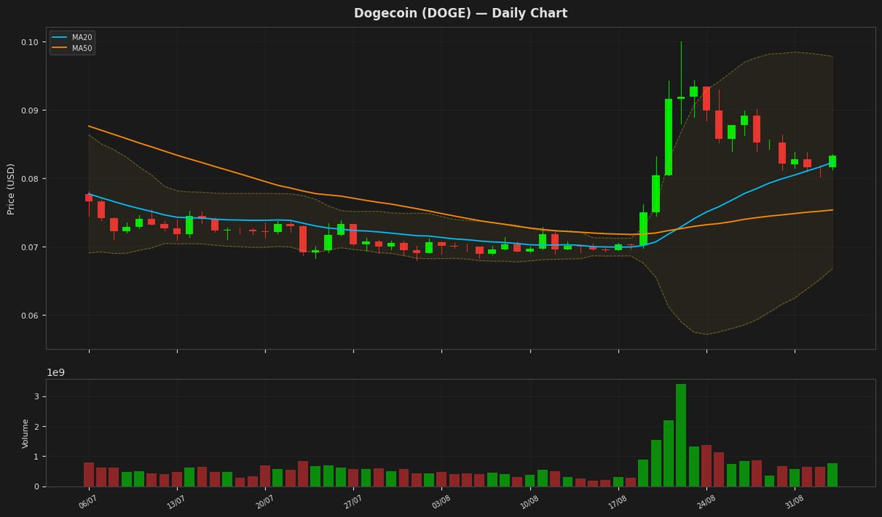The height and width of the screenshot is (517, 882).
Task: Click the 03/08 date label
Action: (440, 502)
